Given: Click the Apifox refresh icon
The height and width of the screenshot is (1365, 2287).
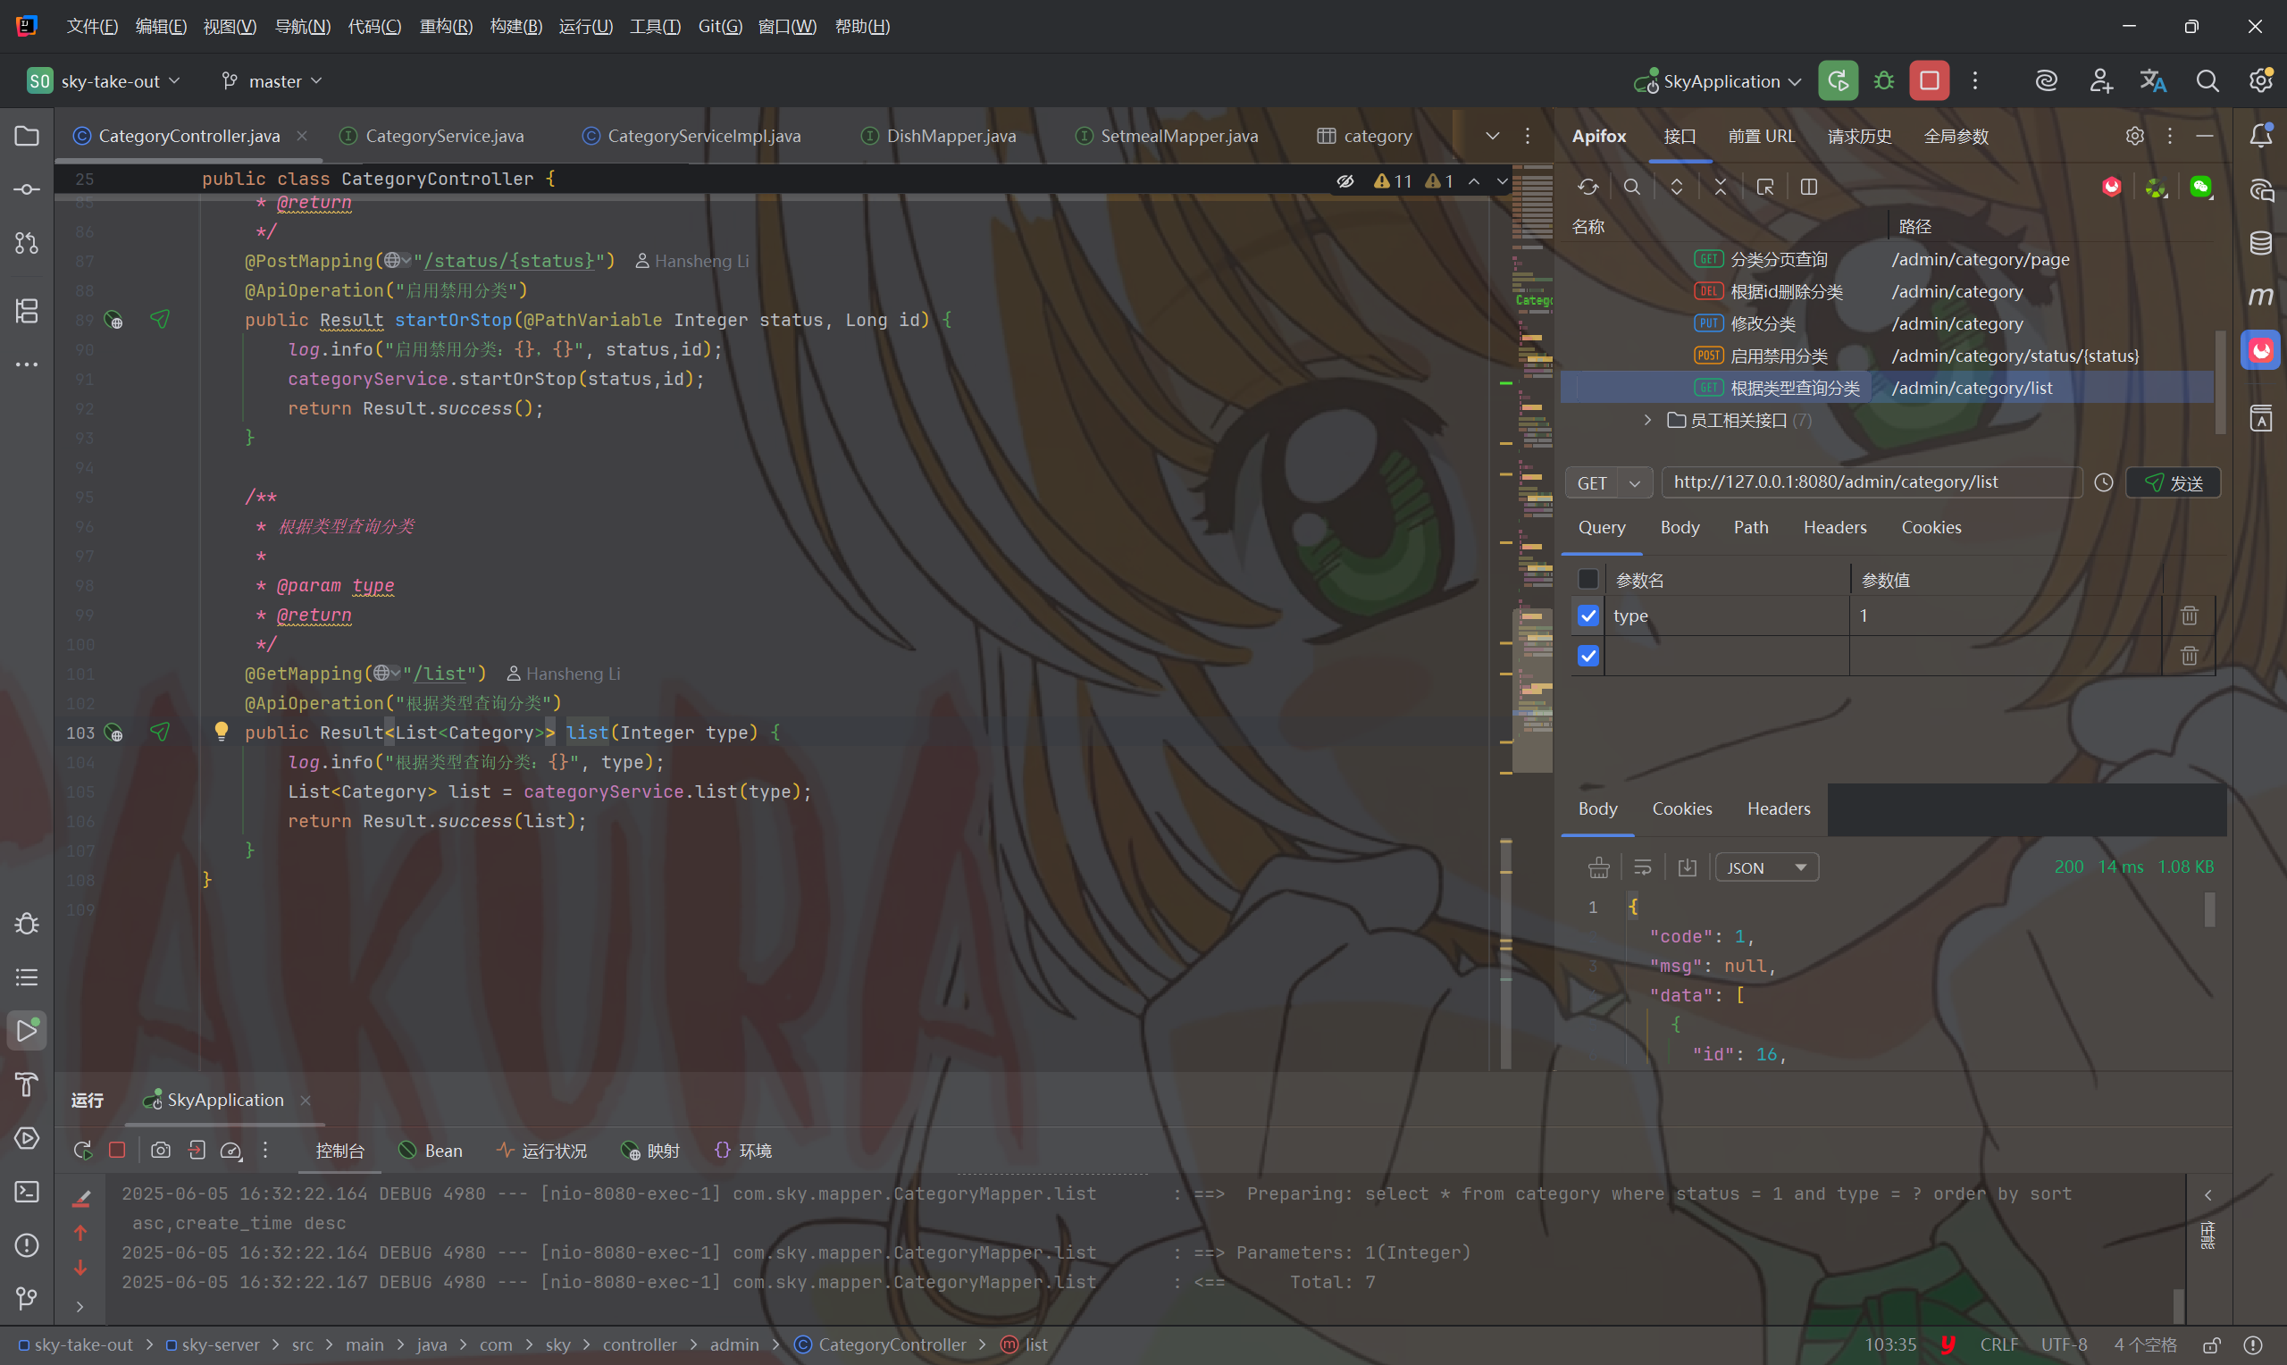Looking at the screenshot, I should click(x=1588, y=187).
